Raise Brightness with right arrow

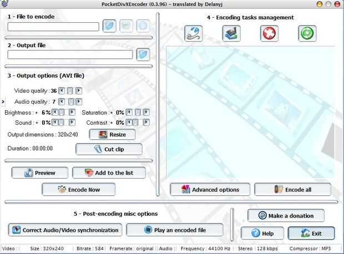pos(72,113)
